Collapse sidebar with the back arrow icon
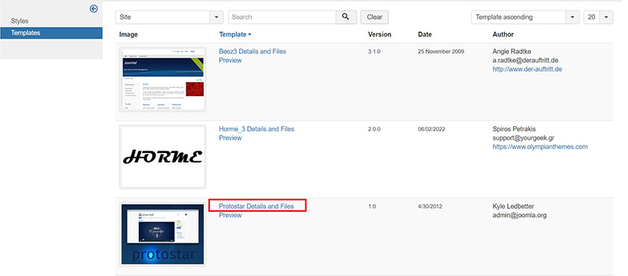Screen dimensions: 628x276 [x=94, y=8]
